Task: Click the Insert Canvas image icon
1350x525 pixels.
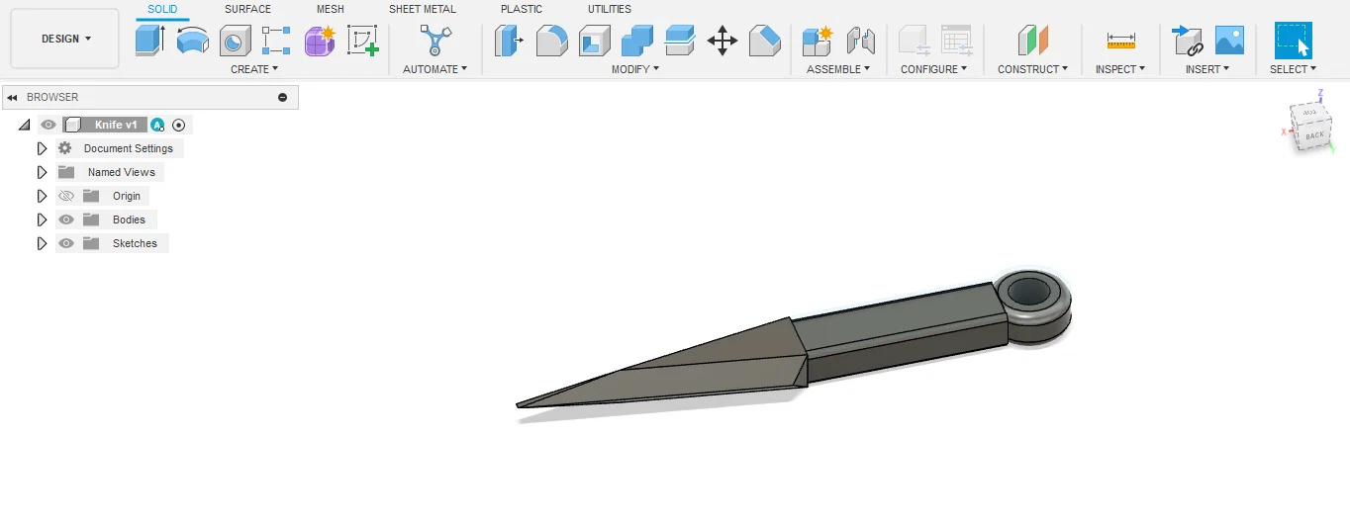Action: pos(1229,41)
